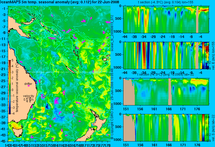
Task: Click the '-44' label on top temperature section axis
Action: [125, 37]
